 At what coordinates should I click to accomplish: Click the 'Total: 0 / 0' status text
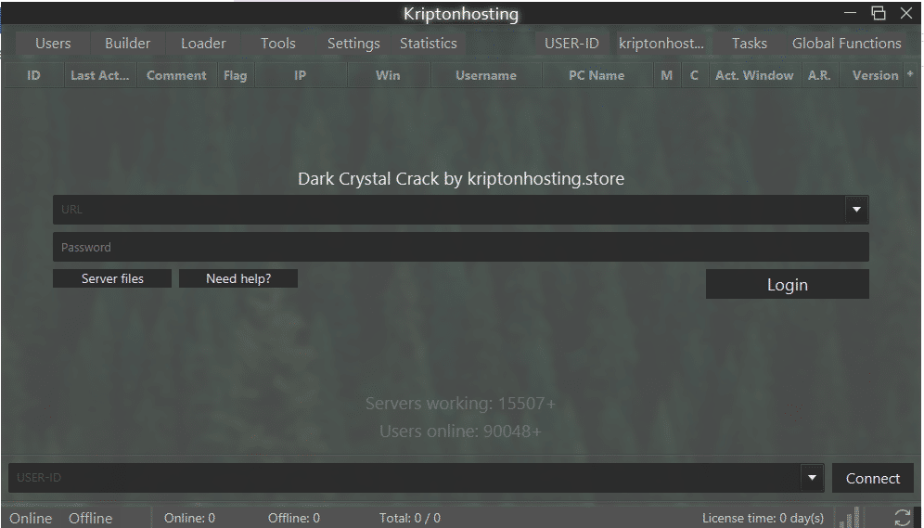409,518
